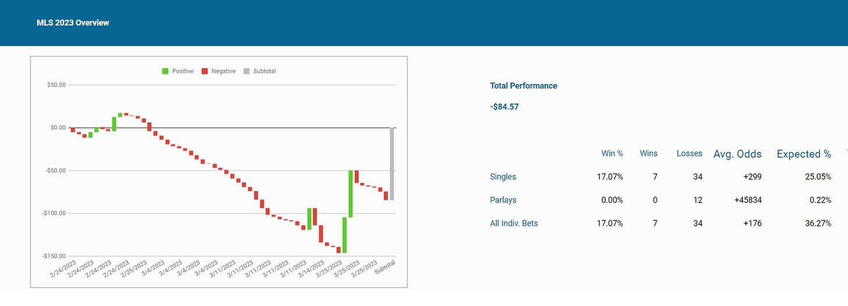The width and height of the screenshot is (848, 306).
Task: Select the -$84.57 total performance value
Action: 504,107
